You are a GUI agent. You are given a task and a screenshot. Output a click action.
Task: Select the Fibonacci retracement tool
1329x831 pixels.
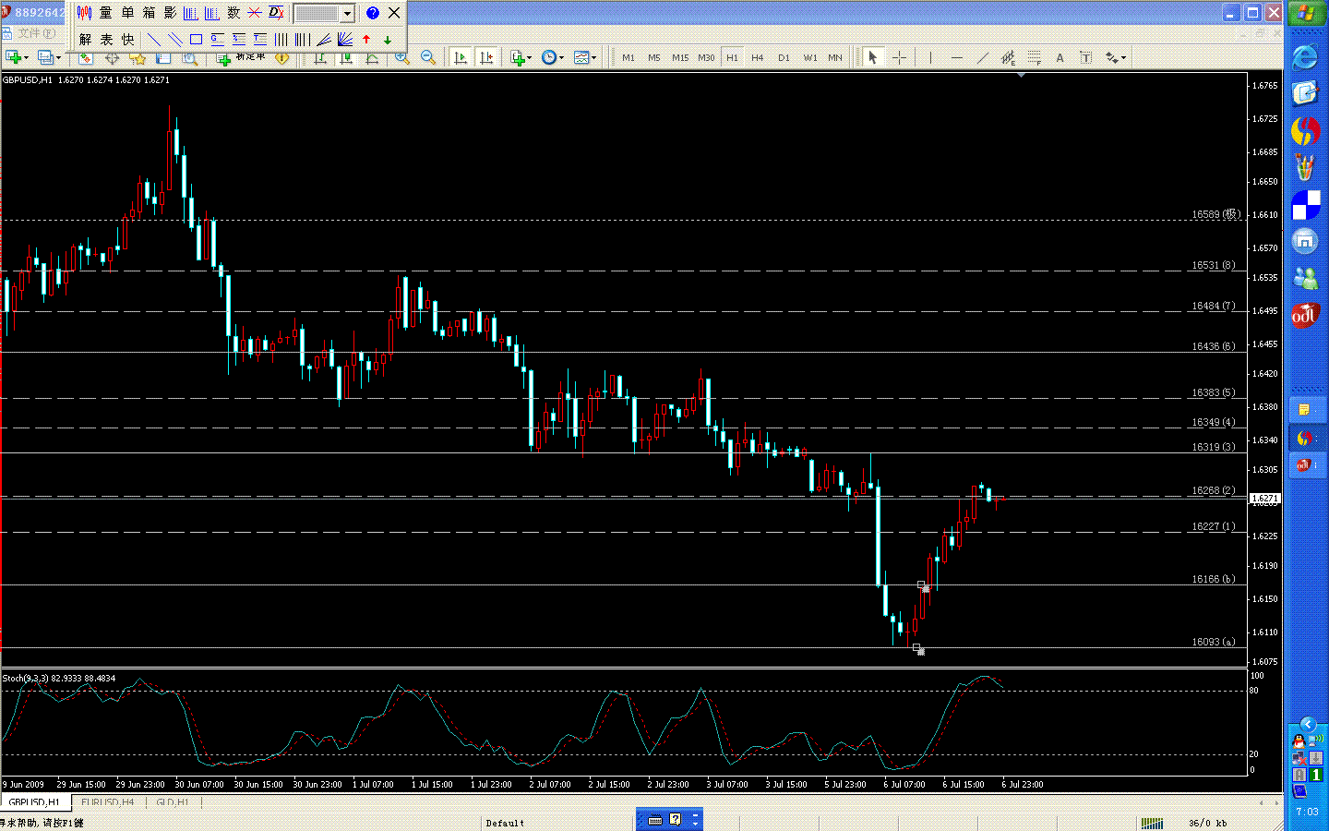point(1034,57)
